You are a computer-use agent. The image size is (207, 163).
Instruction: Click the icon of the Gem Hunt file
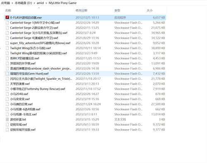pos(7,74)
